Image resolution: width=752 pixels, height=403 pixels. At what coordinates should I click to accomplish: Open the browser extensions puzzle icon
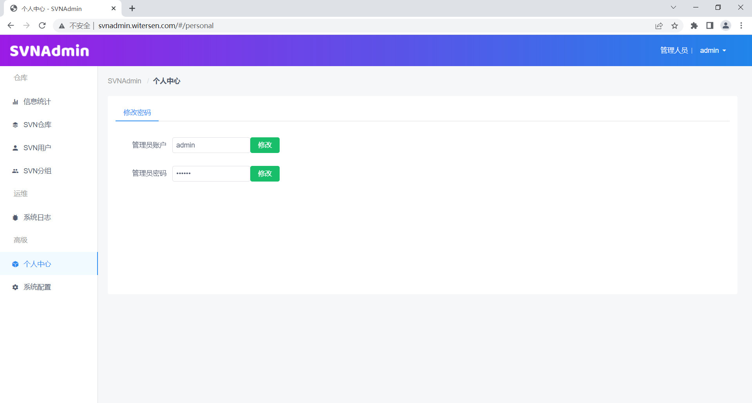(x=694, y=26)
